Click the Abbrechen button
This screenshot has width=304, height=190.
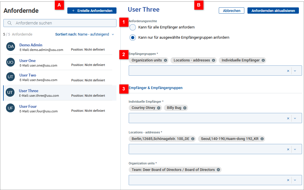click(232, 11)
